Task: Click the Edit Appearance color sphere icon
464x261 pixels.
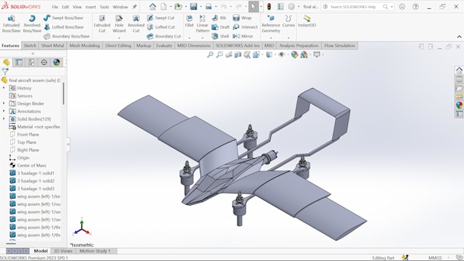Action: (295, 55)
